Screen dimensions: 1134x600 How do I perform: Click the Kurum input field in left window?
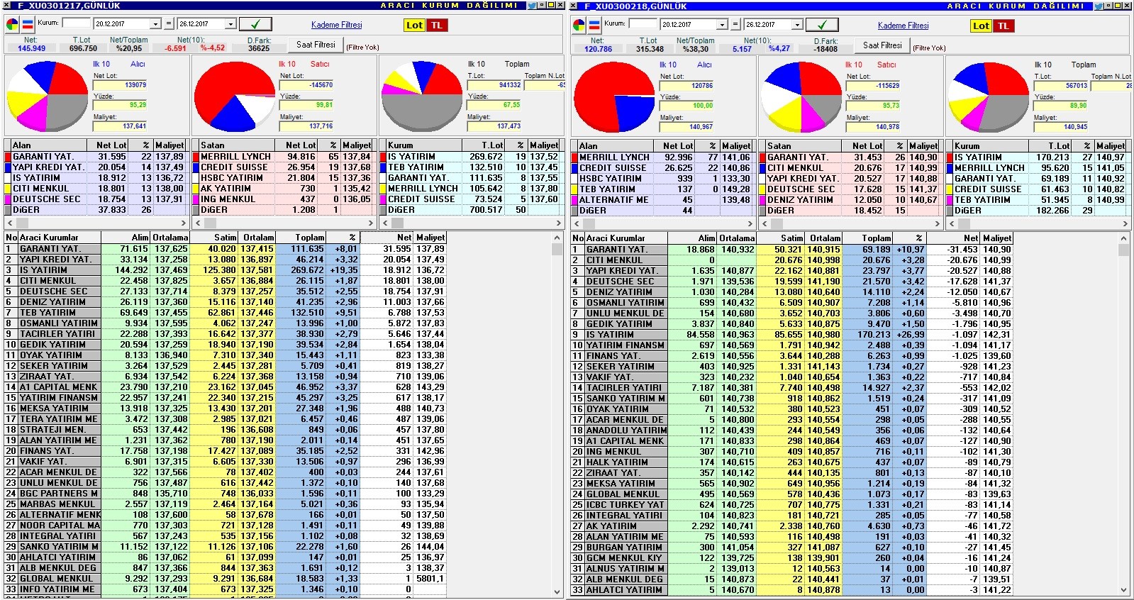(76, 23)
